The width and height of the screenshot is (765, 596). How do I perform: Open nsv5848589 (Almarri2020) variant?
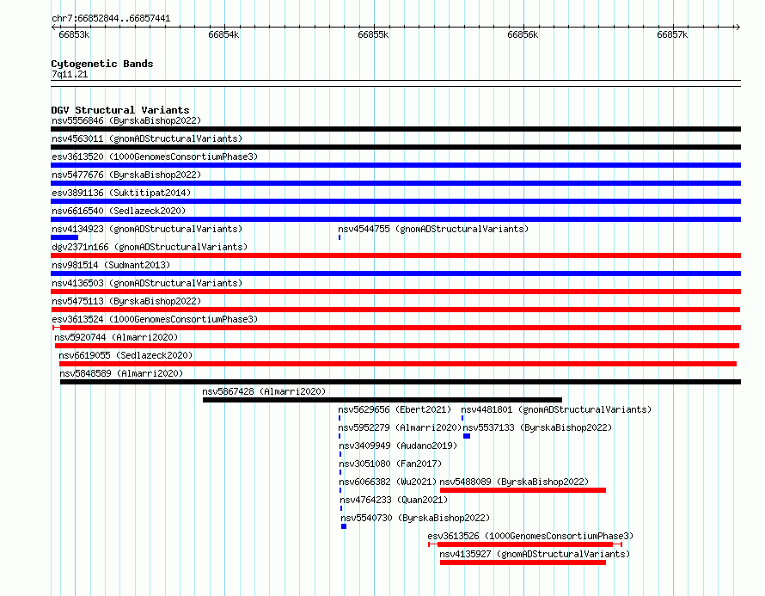pyautogui.click(x=121, y=373)
